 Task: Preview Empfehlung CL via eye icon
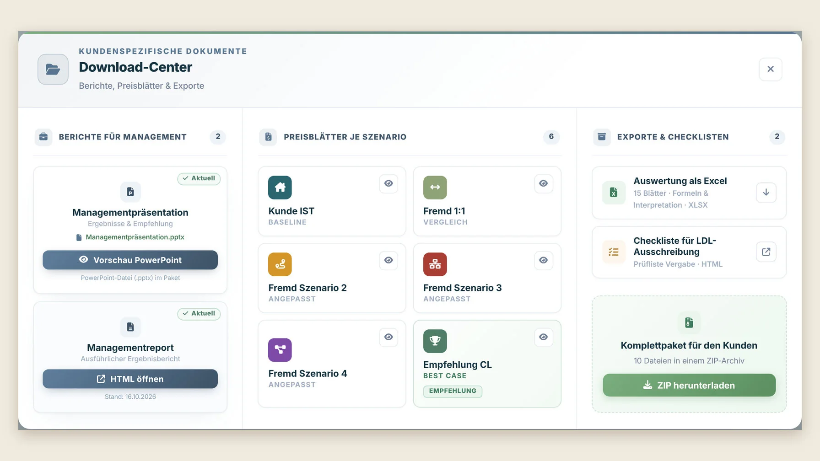tap(544, 337)
